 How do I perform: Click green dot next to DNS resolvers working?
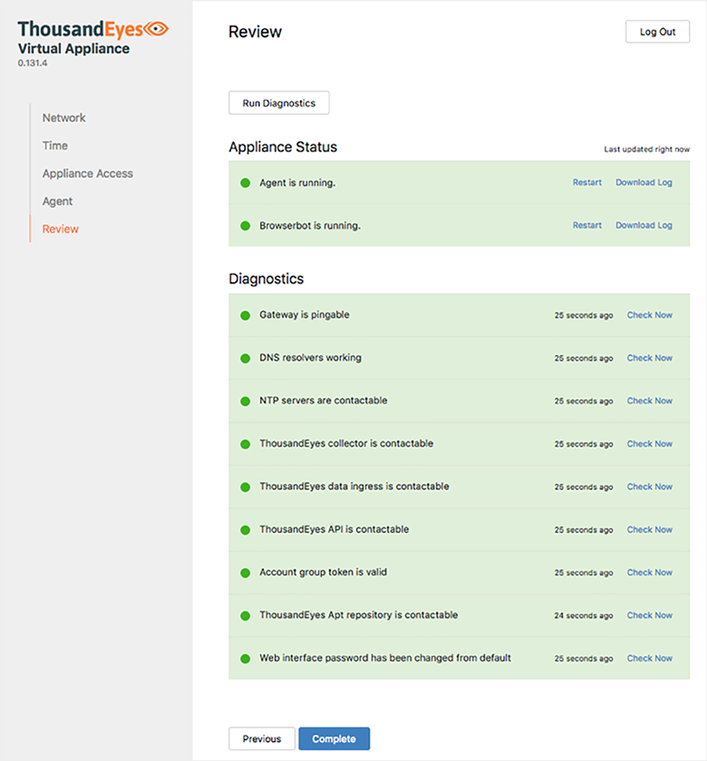pyautogui.click(x=245, y=358)
